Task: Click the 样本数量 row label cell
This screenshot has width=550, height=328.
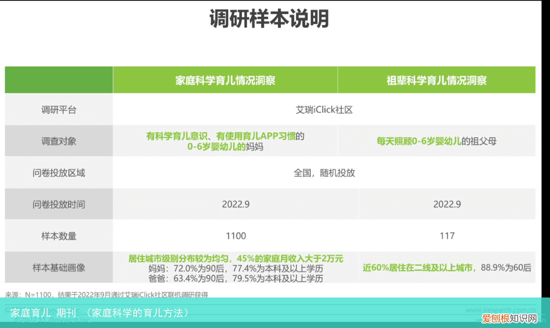Action: (x=58, y=235)
